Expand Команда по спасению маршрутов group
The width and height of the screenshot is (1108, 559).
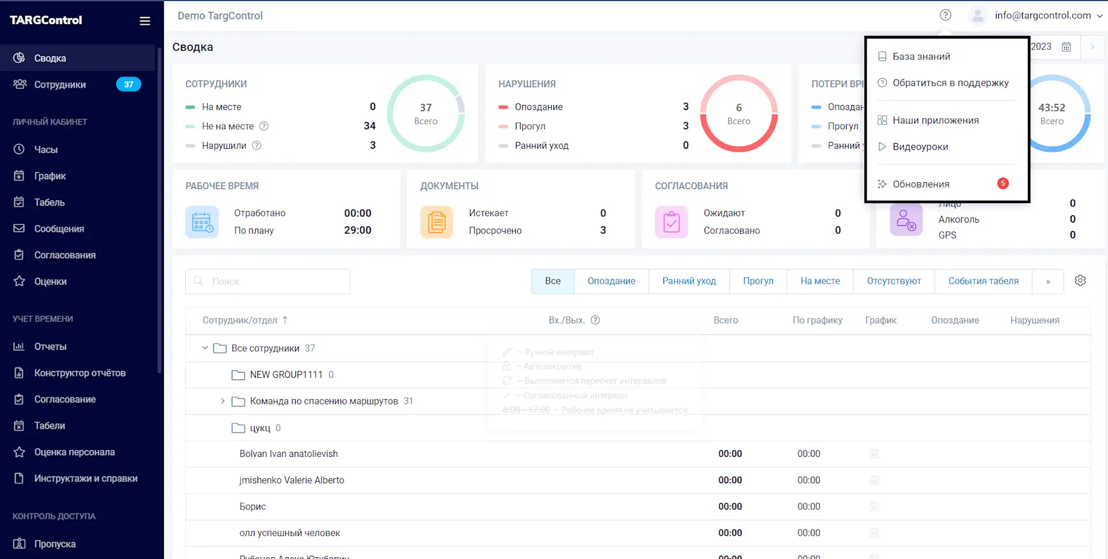(223, 401)
